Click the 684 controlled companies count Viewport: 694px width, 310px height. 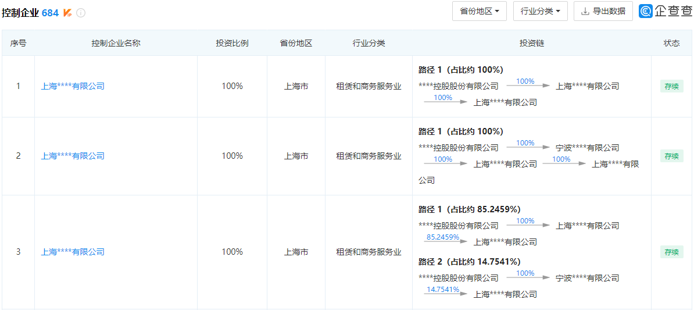(50, 13)
